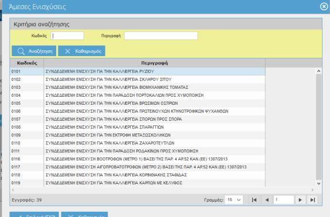Select row with code 0102
Viewport: 330px width, 217px height.
[x=137, y=80]
